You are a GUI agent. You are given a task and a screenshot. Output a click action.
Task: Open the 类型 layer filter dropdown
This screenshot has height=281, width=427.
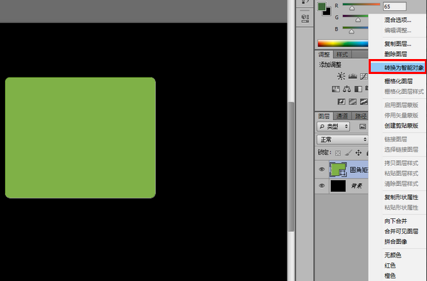tap(333, 127)
